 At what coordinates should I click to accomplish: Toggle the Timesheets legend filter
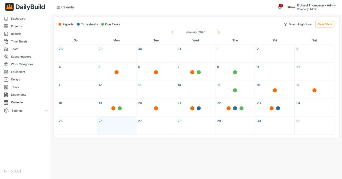point(87,24)
